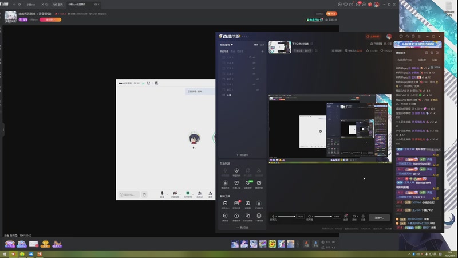
Task: Open second icon in 基础工具 second row
Action: pyautogui.click(x=236, y=217)
